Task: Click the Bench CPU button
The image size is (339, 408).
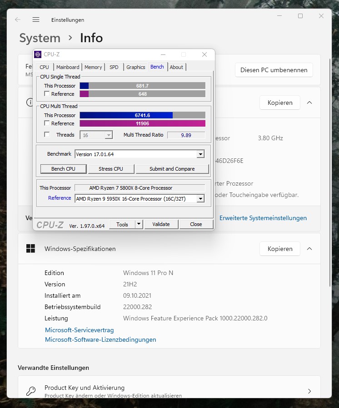Action: 63,169
